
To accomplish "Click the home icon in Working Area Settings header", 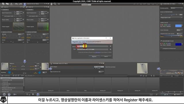I will [103, 64].
